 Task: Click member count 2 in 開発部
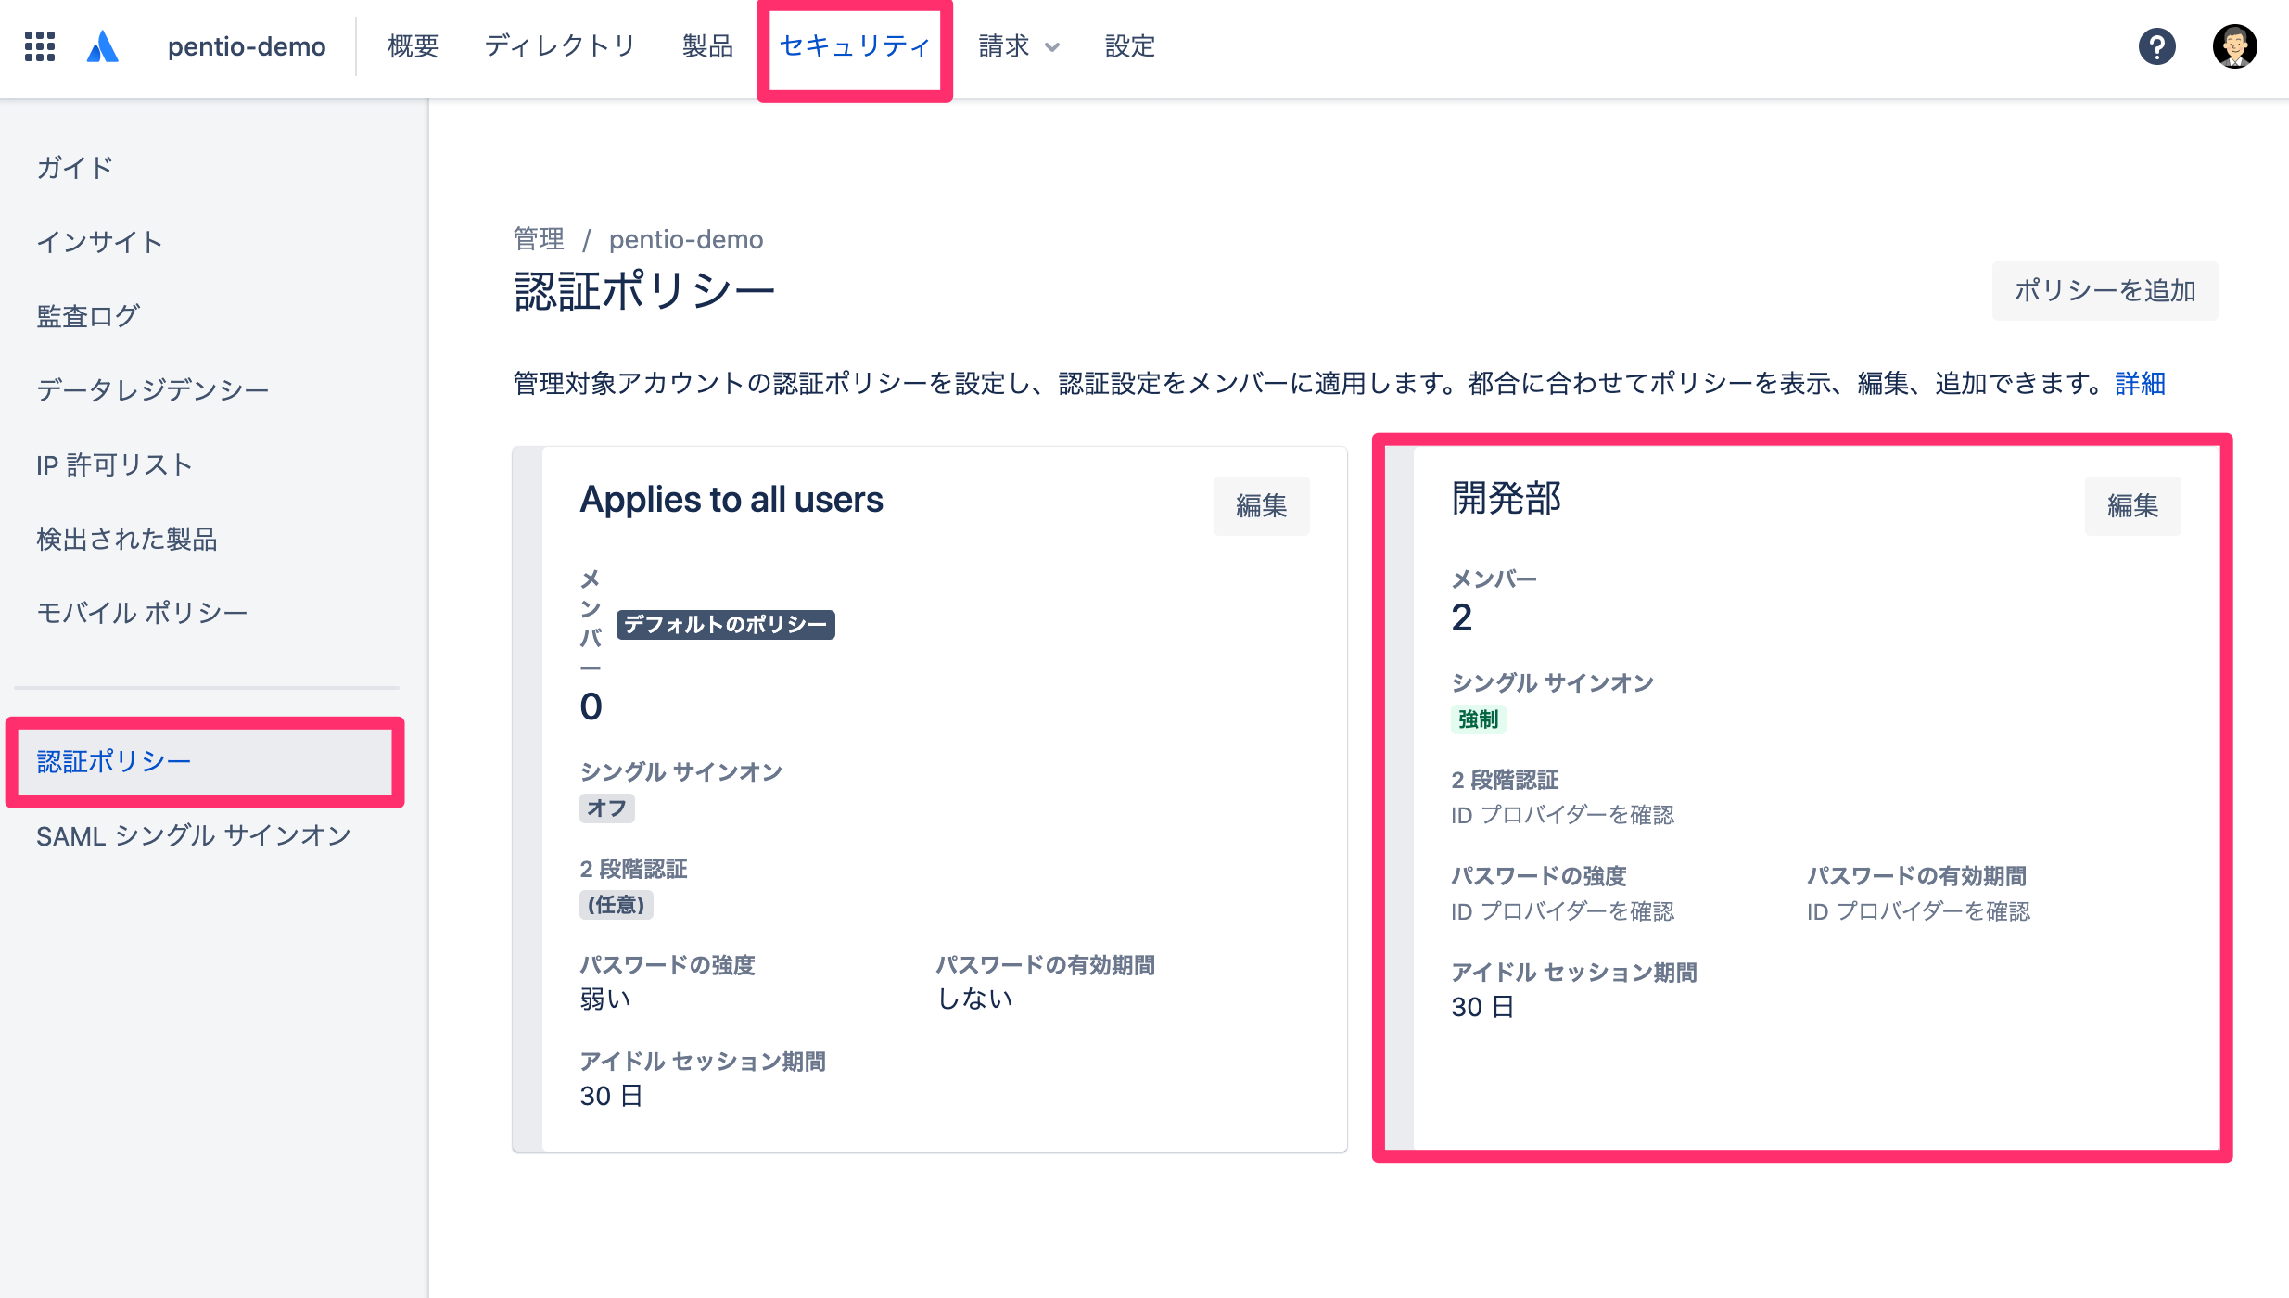tap(1462, 617)
